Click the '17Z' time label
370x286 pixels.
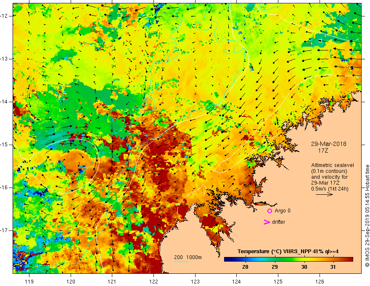323,150
